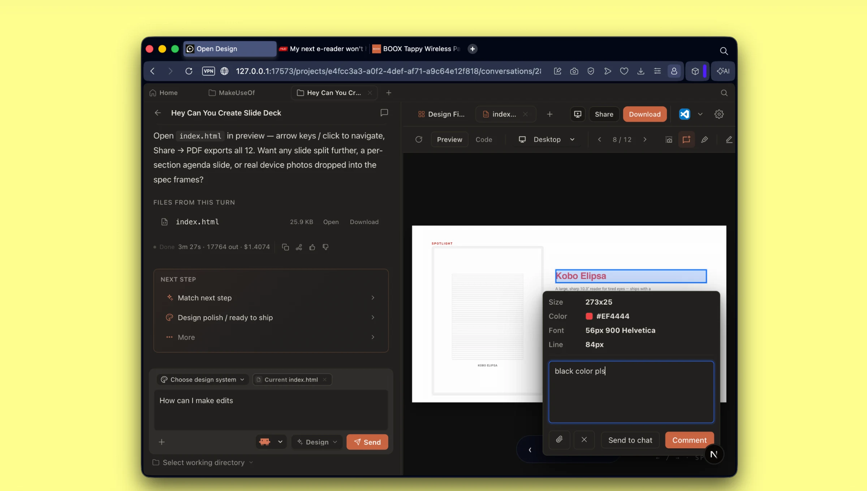Copy the response with copy icon
867x491 pixels.
point(285,247)
